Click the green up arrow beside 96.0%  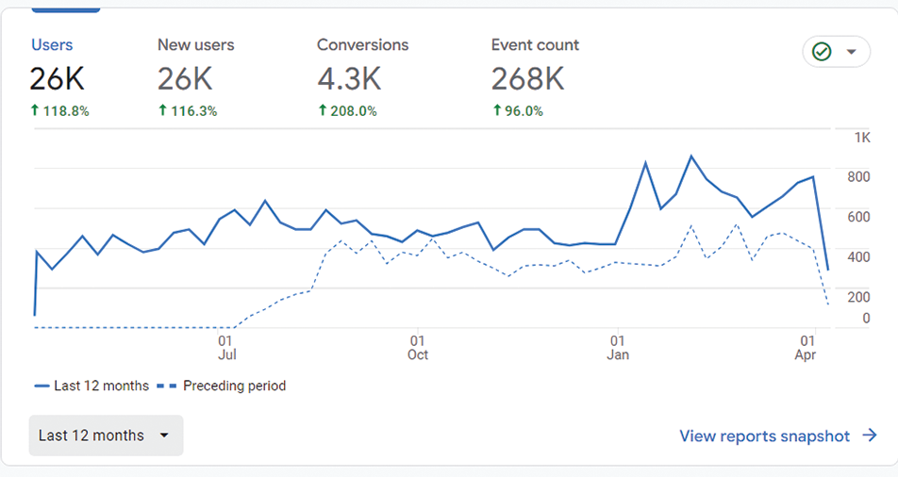(496, 111)
